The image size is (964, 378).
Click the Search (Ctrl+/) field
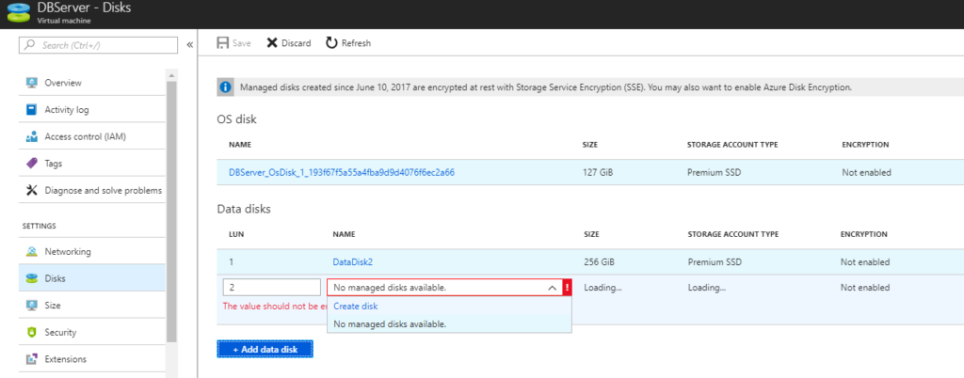click(100, 45)
